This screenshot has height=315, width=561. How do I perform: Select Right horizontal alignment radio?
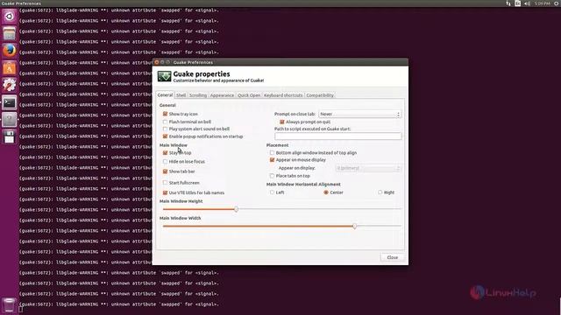[380, 192]
